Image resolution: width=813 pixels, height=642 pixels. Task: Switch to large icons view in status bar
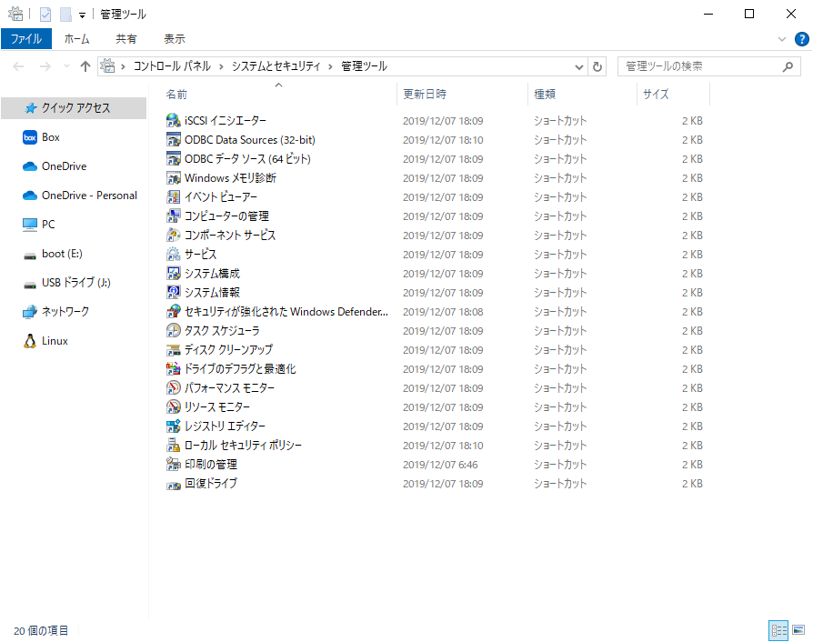798,630
